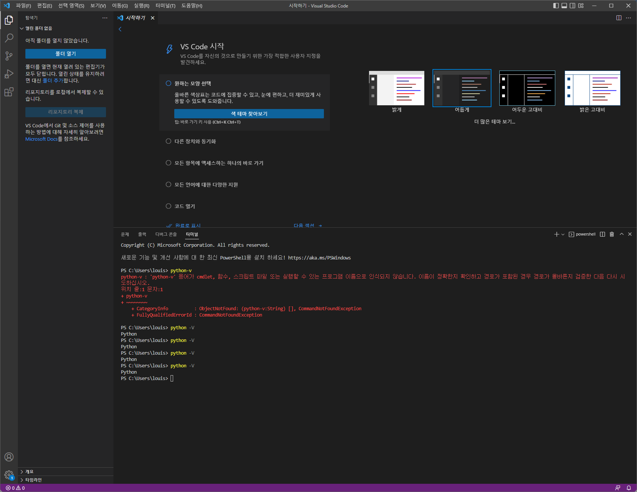This screenshot has width=637, height=492.
Task: Open the 선택 영역(S) menu
Action: pyautogui.click(x=71, y=6)
